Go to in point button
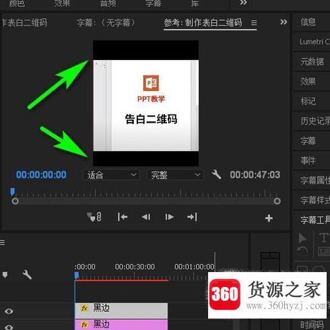330x330 pixels. pos(123,217)
